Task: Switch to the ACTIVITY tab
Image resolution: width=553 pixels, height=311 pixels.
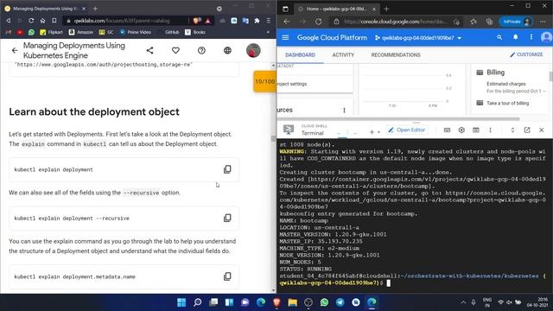Action: coord(343,55)
